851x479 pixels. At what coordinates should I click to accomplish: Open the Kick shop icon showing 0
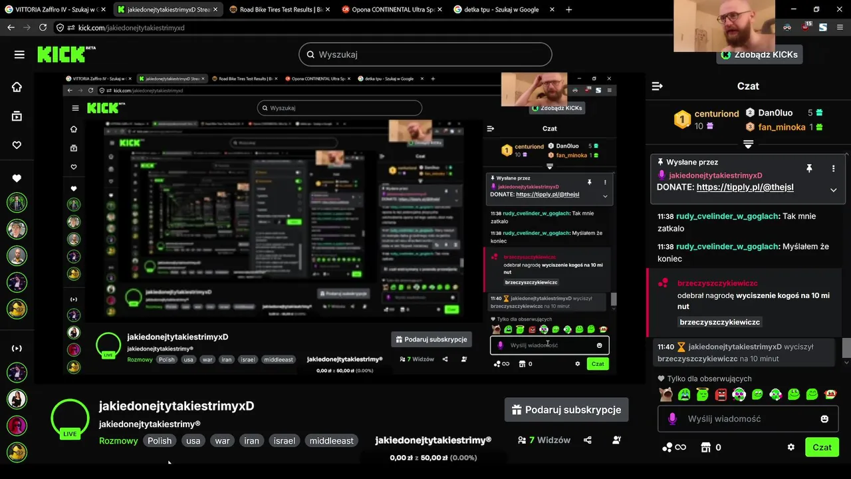click(x=711, y=448)
